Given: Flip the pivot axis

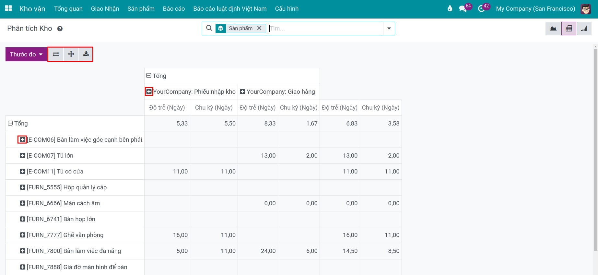Looking at the screenshot, I should (56, 54).
